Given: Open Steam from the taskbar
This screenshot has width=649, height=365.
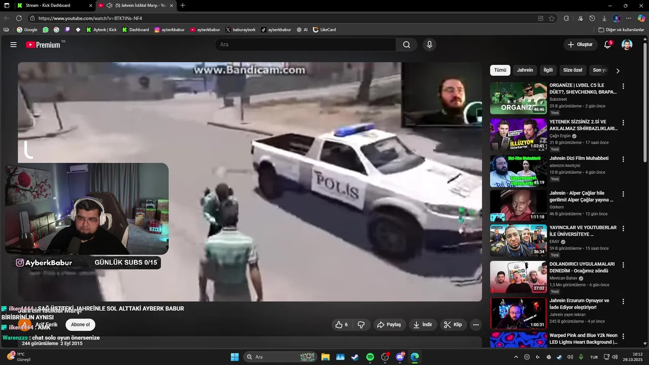Looking at the screenshot, I should pos(355,357).
